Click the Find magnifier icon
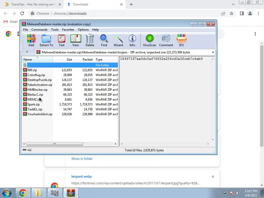The image size is (264, 198). point(104,40)
